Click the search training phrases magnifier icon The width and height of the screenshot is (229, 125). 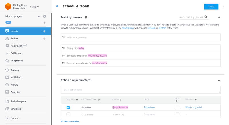(x=206, y=17)
